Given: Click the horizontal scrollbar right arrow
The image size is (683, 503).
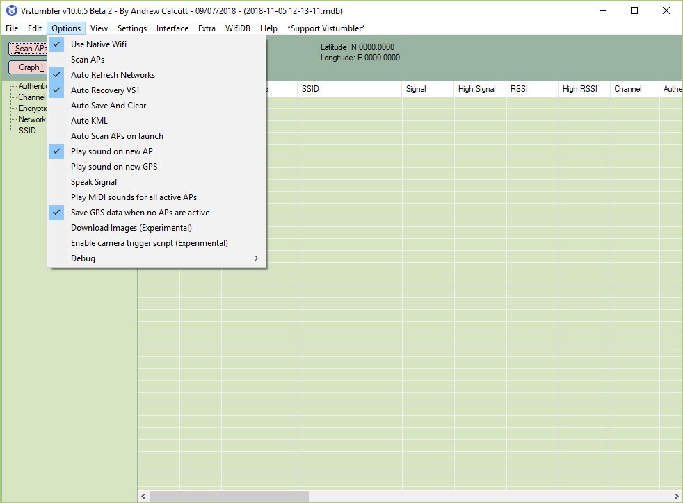Looking at the screenshot, I should 677,497.
